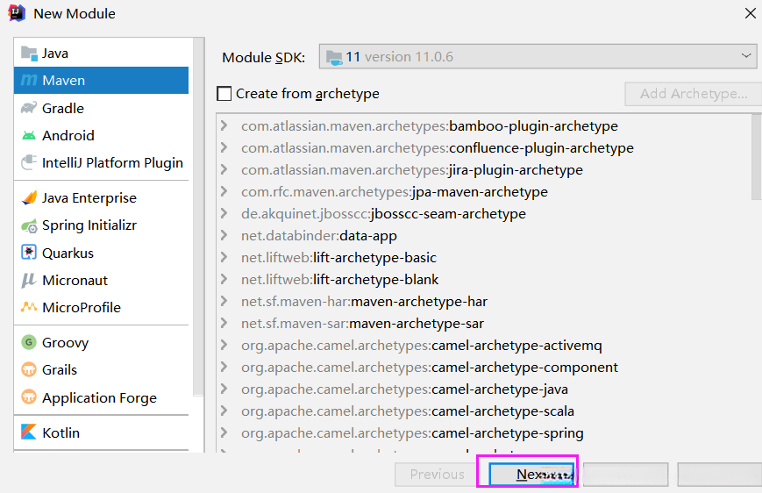The width and height of the screenshot is (762, 493).
Task: Click the Quarkus icon
Action: [x=29, y=253]
